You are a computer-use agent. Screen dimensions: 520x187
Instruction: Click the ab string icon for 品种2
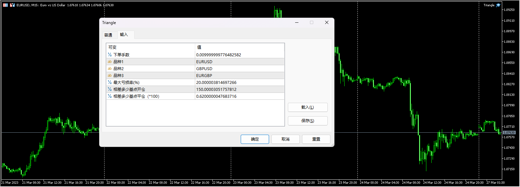pos(109,68)
